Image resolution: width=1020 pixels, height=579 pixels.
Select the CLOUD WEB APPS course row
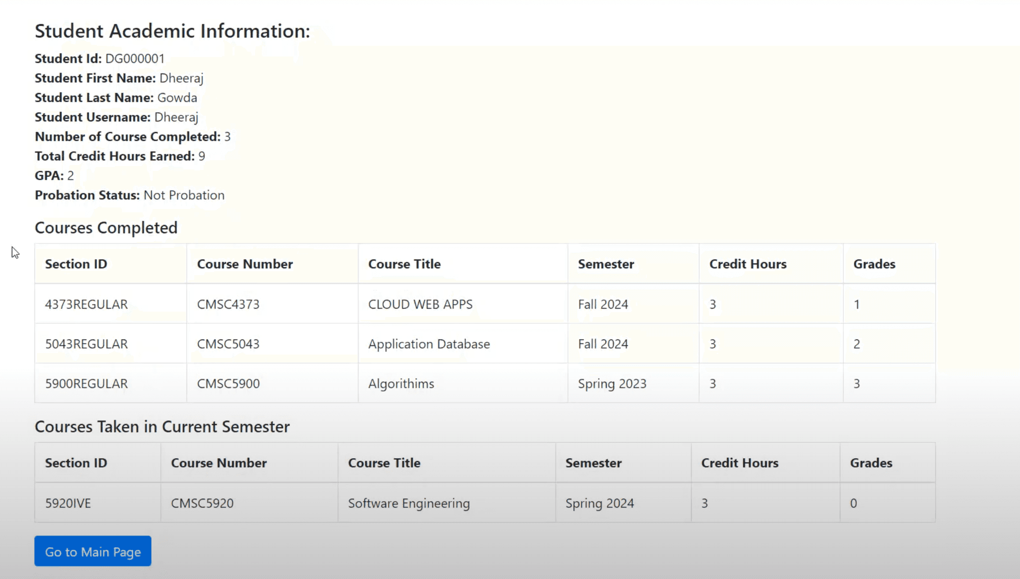coord(420,304)
